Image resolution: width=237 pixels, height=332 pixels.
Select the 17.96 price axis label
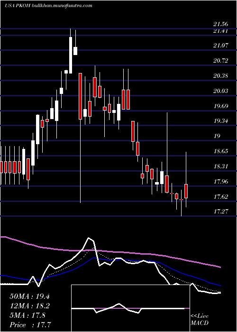point(222,182)
